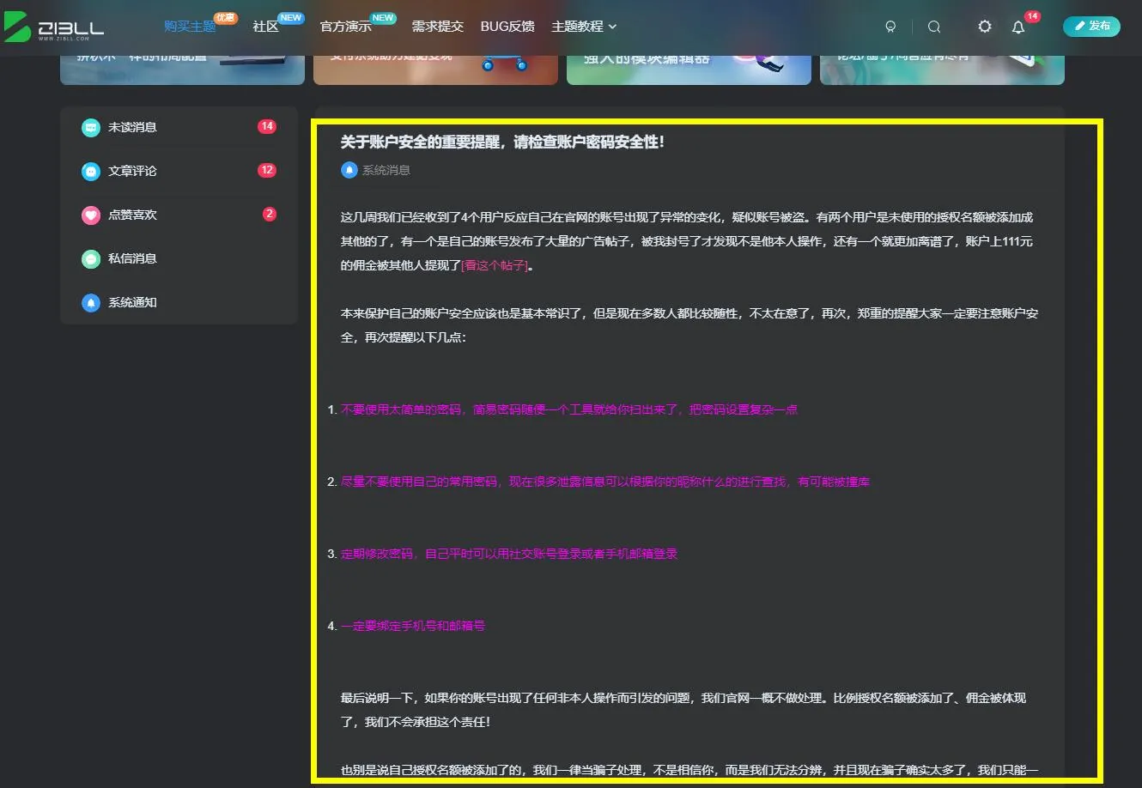Click list item 一定要绑定手机号和邮箱号

pos(413,626)
